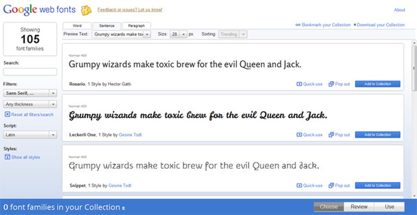This screenshot has height=215, width=417.
Task: Click the Quick-use icon for Snippet
Action: click(x=299, y=185)
